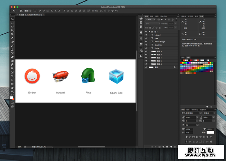Image resolution: width=226 pixels, height=161 pixels.
Task: Hide the Inboard text layer
Action: pyautogui.click(x=146, y=35)
